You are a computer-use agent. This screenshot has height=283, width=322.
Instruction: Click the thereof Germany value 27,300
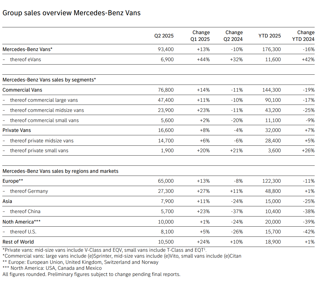coord(166,191)
